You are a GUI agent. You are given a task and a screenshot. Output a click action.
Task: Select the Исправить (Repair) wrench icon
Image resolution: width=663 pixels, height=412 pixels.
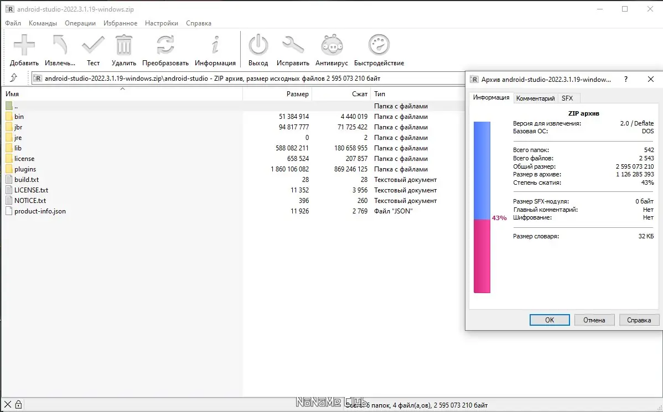[x=293, y=45]
